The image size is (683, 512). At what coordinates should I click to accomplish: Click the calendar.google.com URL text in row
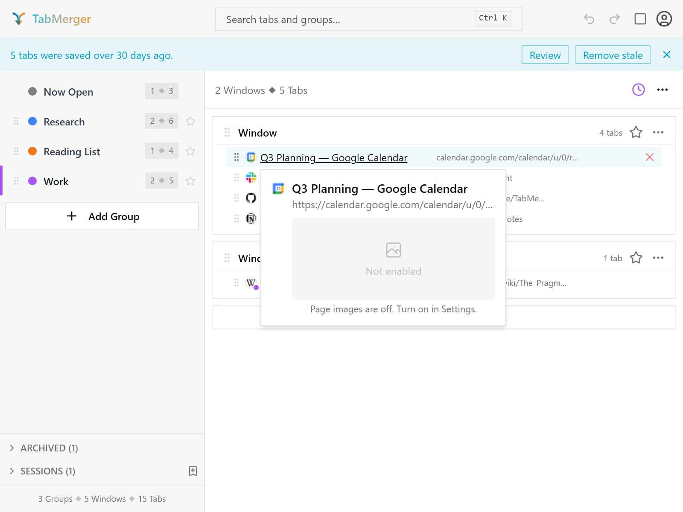(x=507, y=158)
